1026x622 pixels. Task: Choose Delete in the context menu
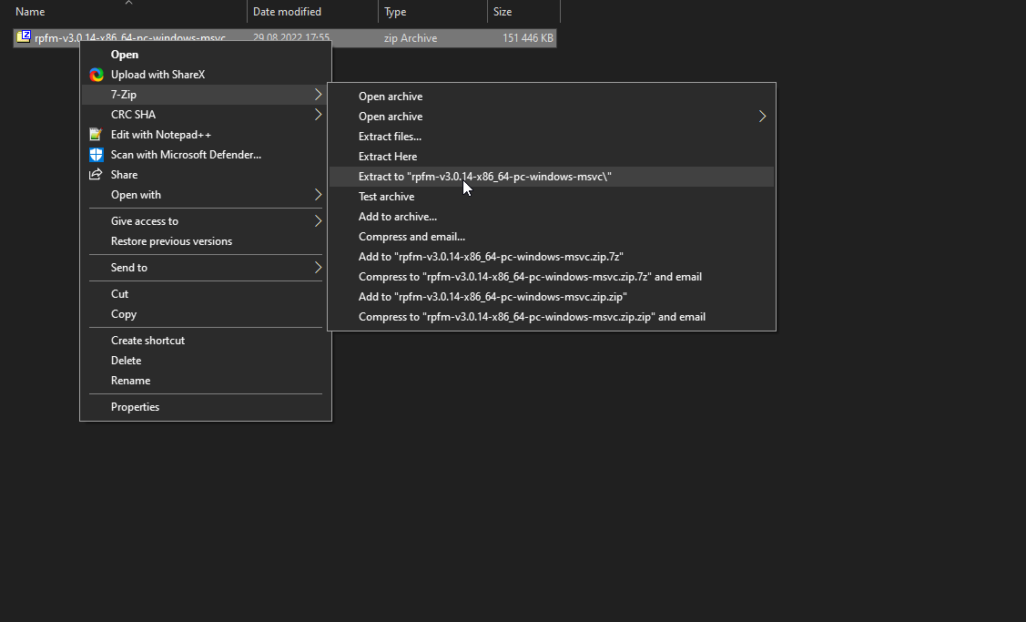[x=206, y=360]
